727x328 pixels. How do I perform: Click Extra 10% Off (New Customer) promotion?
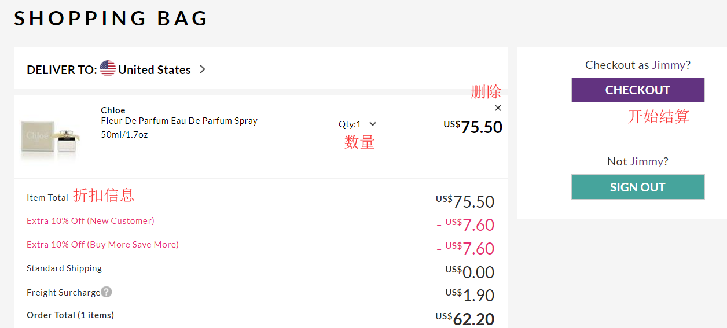click(90, 221)
